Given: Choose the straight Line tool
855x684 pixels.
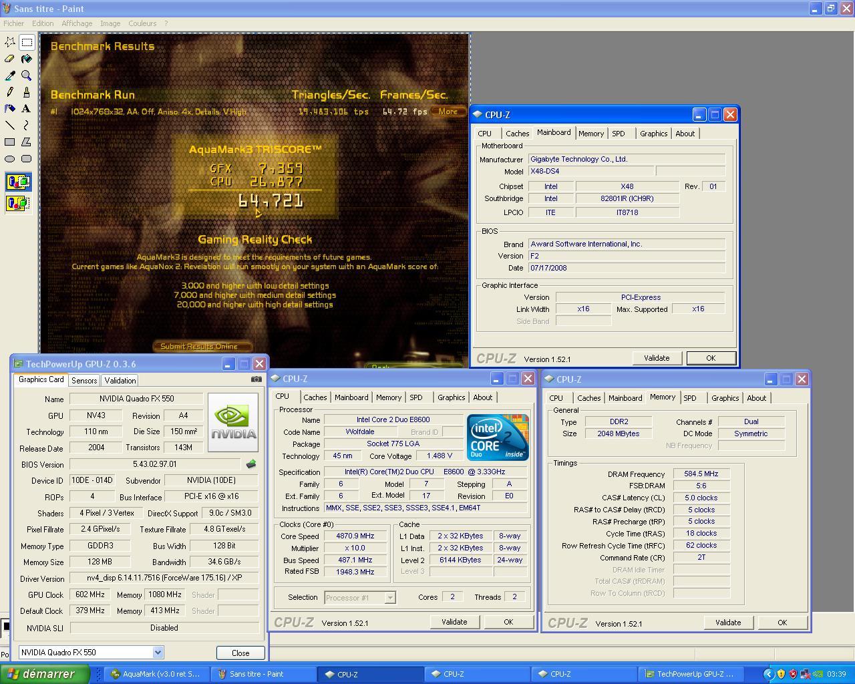Looking at the screenshot, I should point(10,125).
